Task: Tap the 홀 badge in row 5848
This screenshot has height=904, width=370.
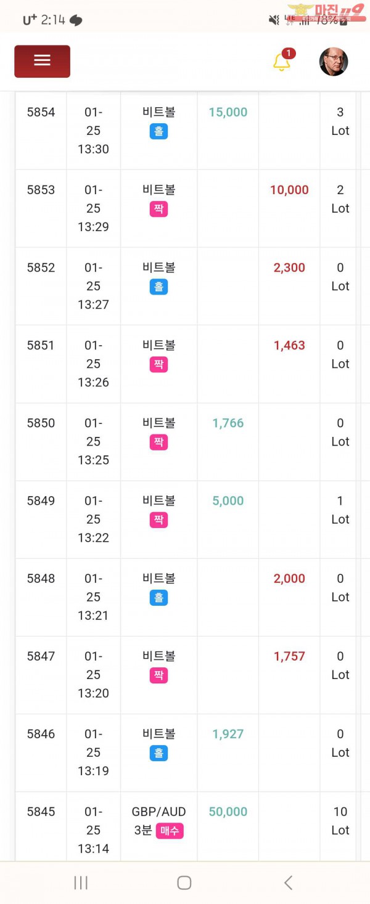Action: [x=158, y=598]
